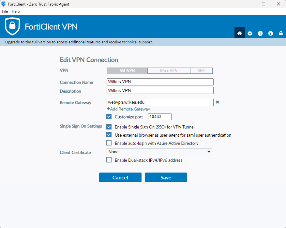Open the Help menu
The image size is (286, 228).
pyautogui.click(x=16, y=11)
